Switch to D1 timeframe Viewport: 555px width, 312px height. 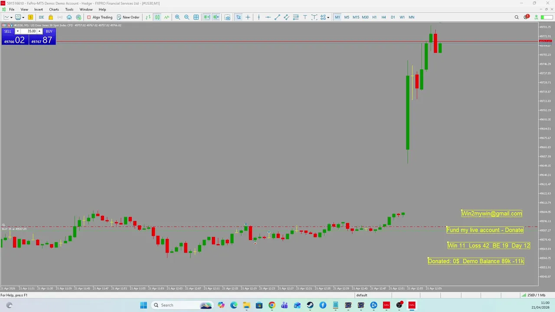[x=393, y=17]
